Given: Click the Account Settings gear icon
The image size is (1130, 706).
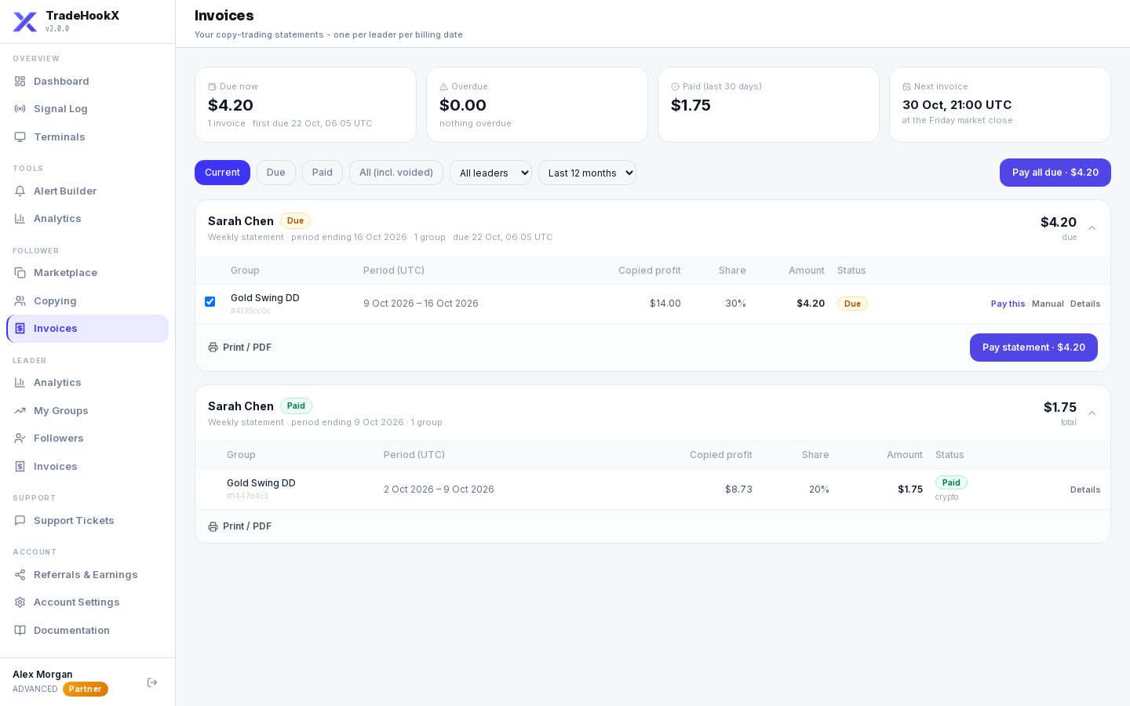Looking at the screenshot, I should point(20,602).
